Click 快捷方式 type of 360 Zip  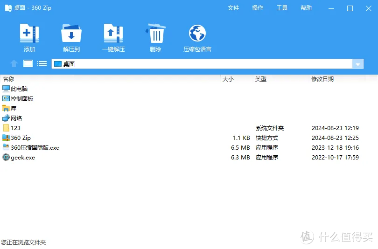267,138
